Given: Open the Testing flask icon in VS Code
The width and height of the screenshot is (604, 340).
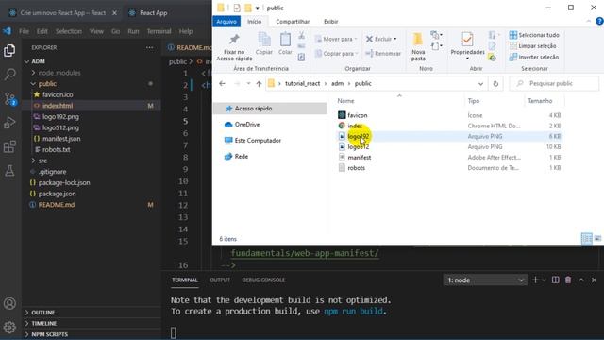Looking at the screenshot, I should point(9,171).
